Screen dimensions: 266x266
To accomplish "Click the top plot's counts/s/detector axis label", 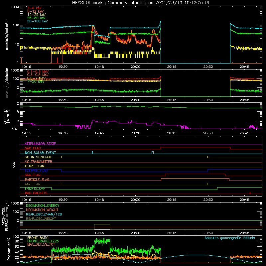I will tap(7, 35).
